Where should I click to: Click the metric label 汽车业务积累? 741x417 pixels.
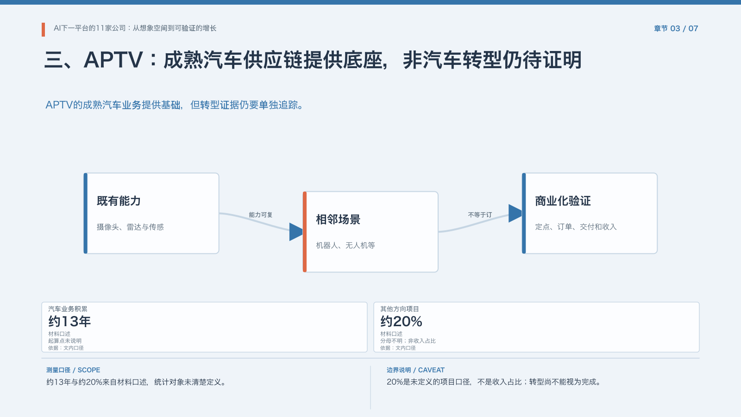point(68,309)
